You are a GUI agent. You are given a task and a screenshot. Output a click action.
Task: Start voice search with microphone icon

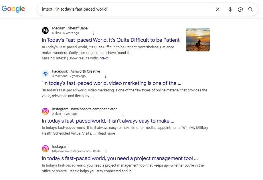(x=230, y=9)
